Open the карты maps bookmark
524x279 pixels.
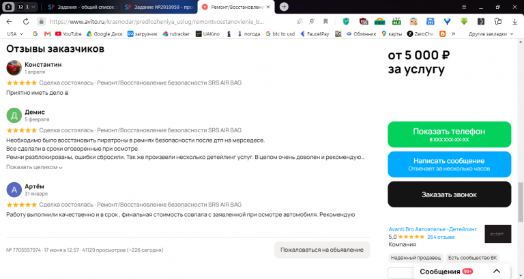[392, 33]
